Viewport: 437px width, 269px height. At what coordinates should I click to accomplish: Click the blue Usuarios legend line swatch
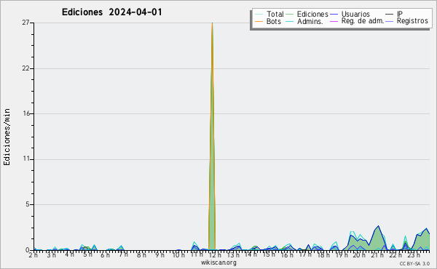(x=334, y=15)
